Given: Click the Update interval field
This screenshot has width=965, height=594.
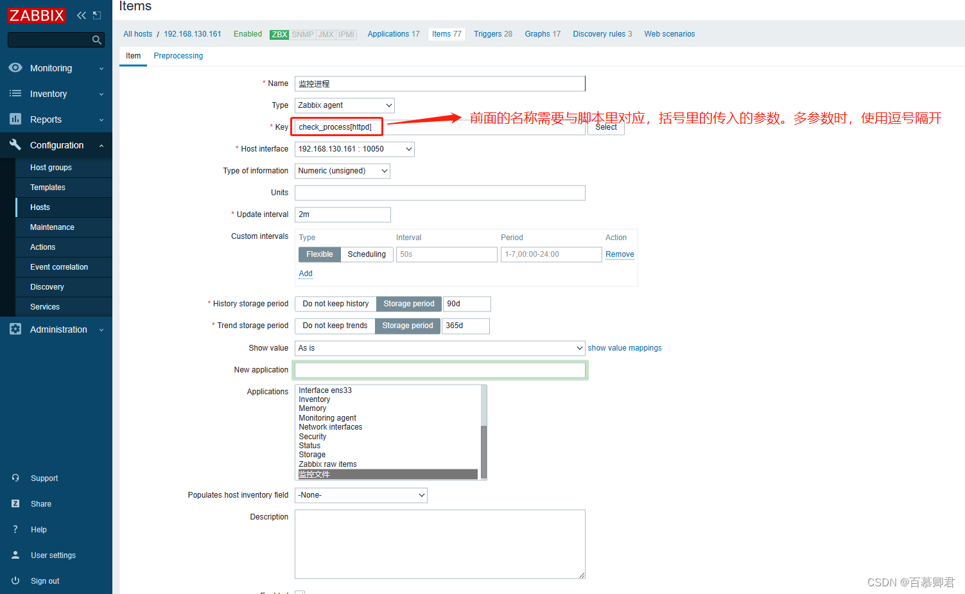Looking at the screenshot, I should tap(343, 214).
